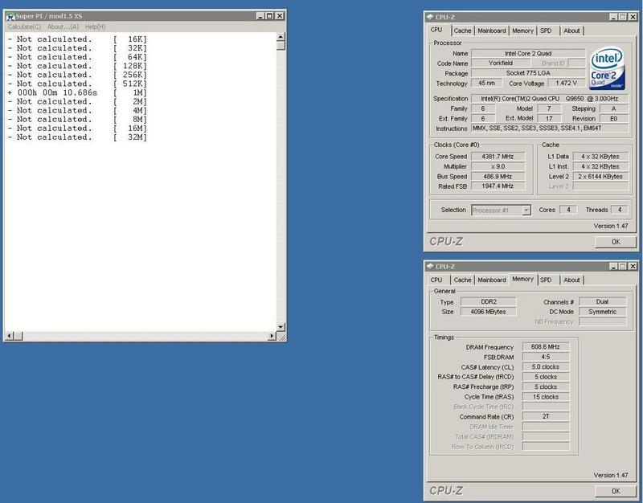Click the Code Name field Yorkfield
This screenshot has width=643, height=503.
pos(500,63)
